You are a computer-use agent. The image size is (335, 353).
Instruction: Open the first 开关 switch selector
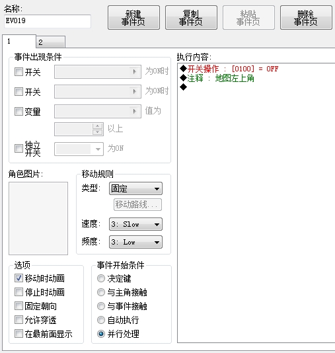98,72
